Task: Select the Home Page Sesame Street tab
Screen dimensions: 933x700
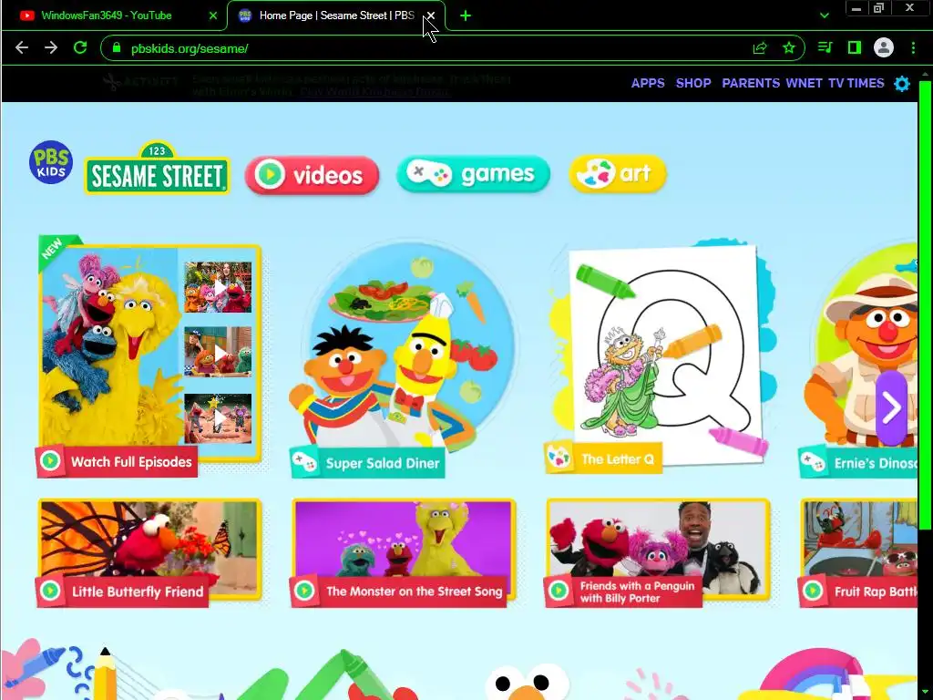Action: click(x=336, y=15)
